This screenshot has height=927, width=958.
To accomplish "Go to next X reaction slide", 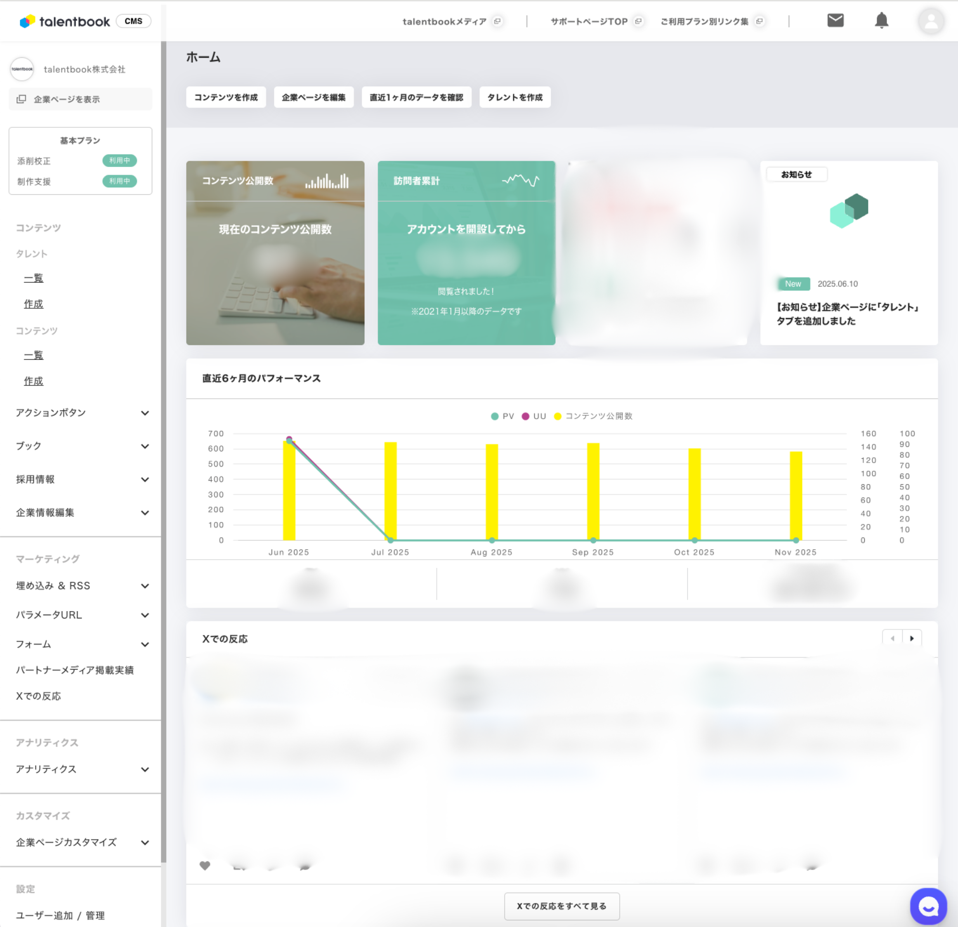I will 911,638.
